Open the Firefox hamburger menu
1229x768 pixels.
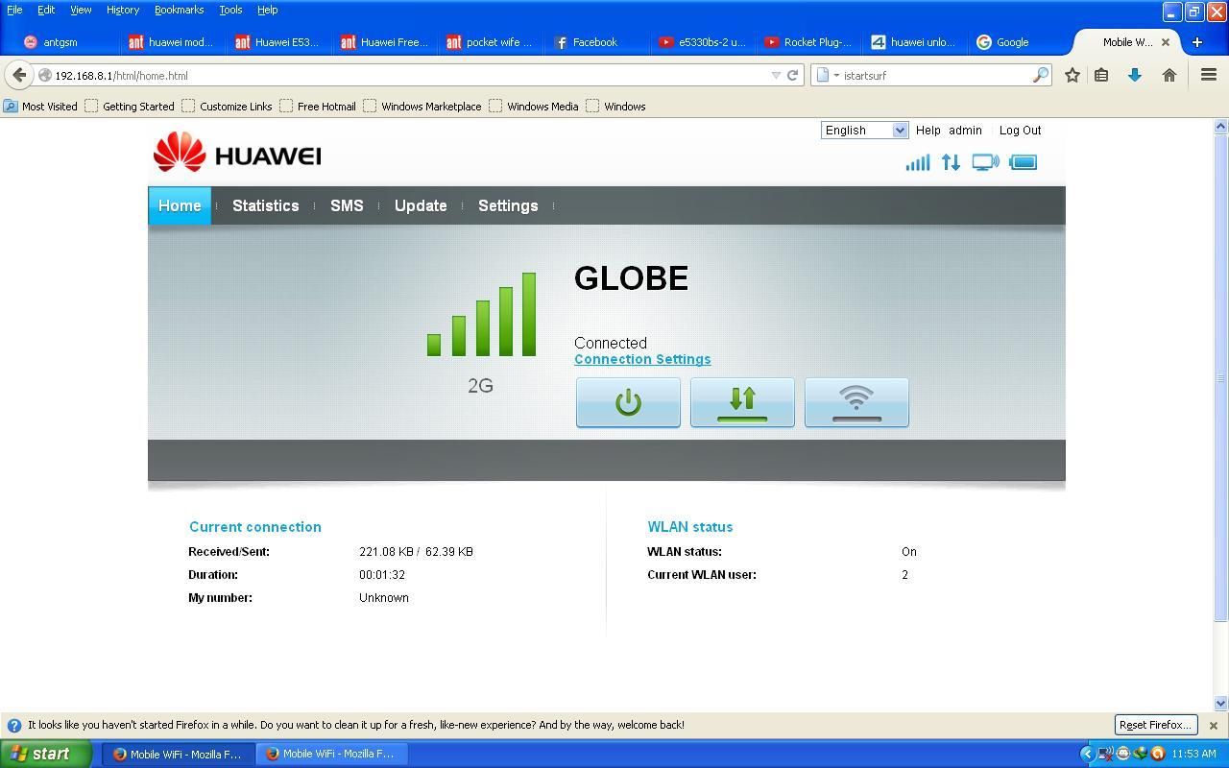[1209, 75]
